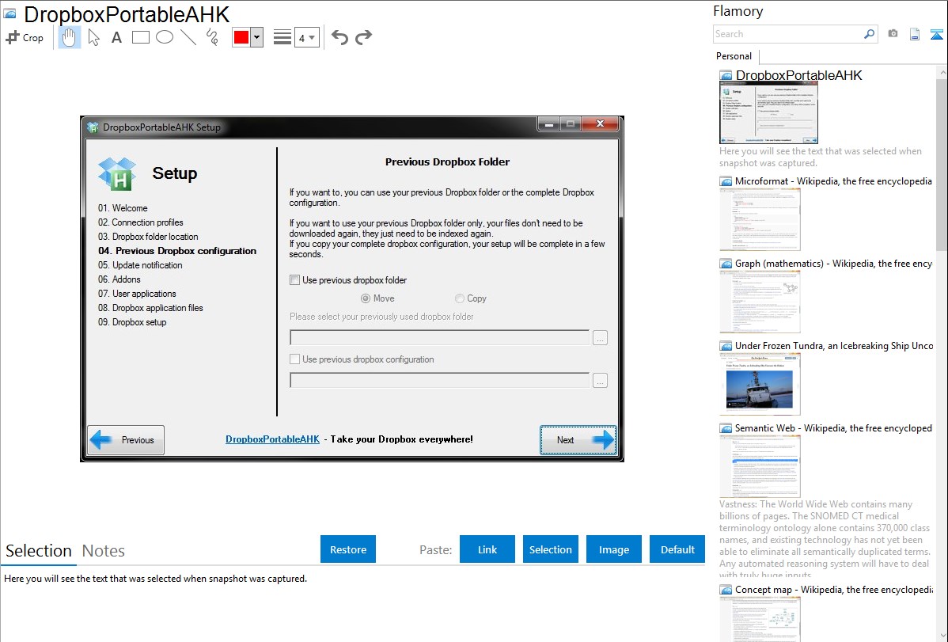Open the line width dropdown showing 4
948x642 pixels.
tap(307, 37)
